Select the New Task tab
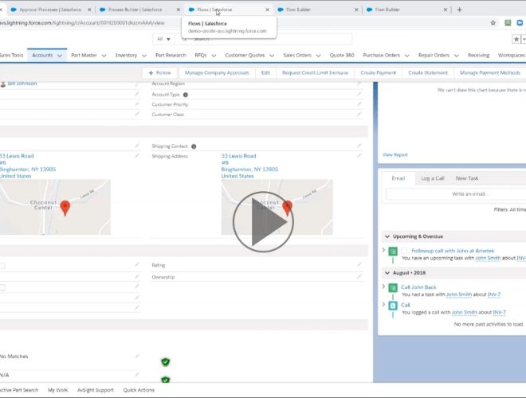This screenshot has width=526, height=398. click(466, 178)
